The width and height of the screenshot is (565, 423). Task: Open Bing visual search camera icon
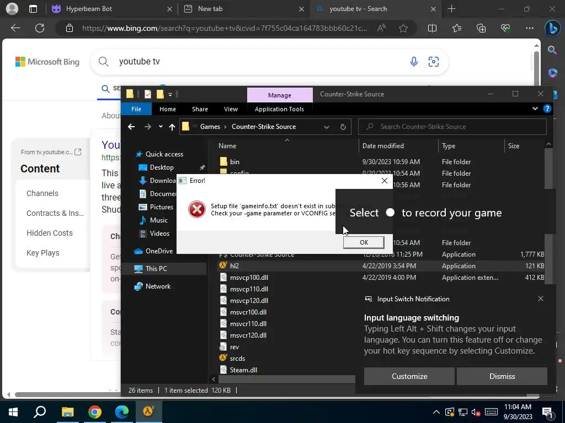[x=434, y=62]
